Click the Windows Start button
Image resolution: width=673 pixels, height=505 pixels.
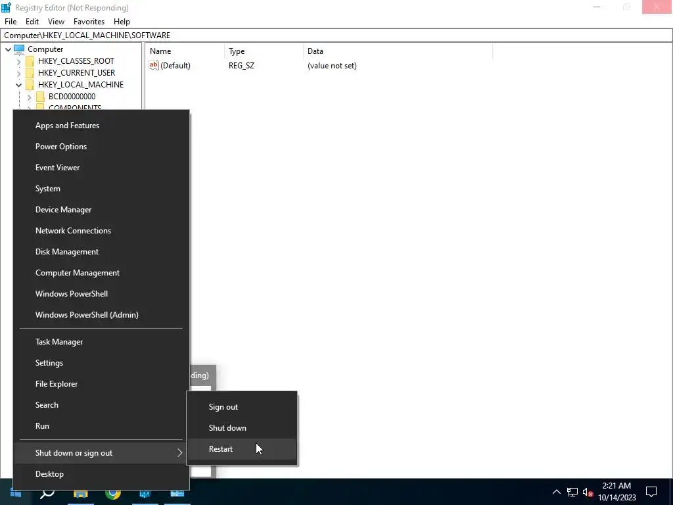point(16,493)
